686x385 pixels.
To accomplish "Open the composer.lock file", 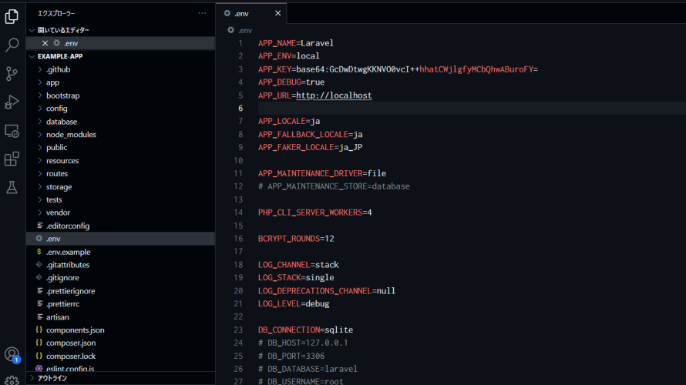I will click(71, 356).
